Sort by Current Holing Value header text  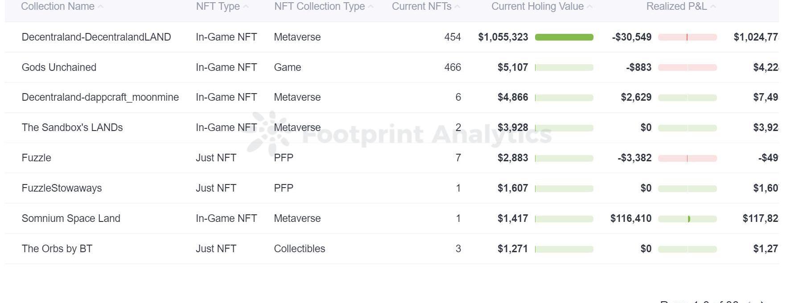[537, 7]
